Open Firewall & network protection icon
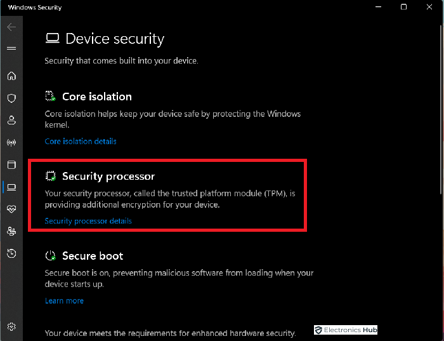This screenshot has width=444, height=341. [11, 143]
